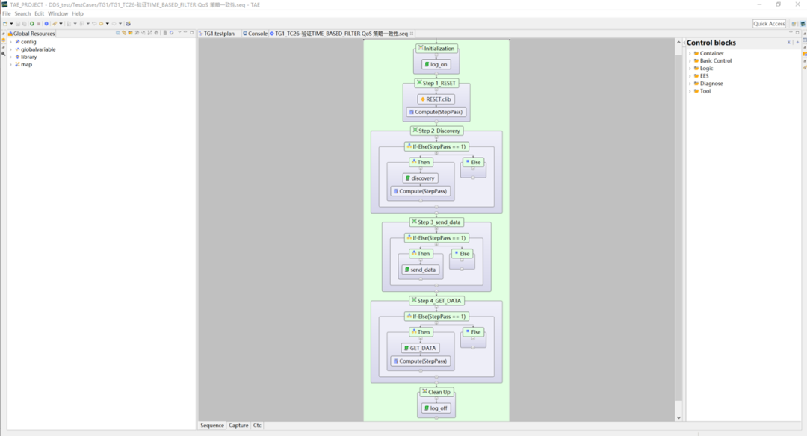Click the log_on block in Initialization
The width and height of the screenshot is (807, 436).
436,64
